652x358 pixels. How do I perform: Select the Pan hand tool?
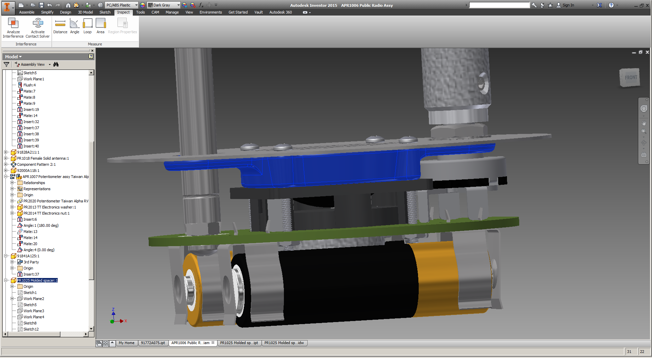pyautogui.click(x=644, y=123)
